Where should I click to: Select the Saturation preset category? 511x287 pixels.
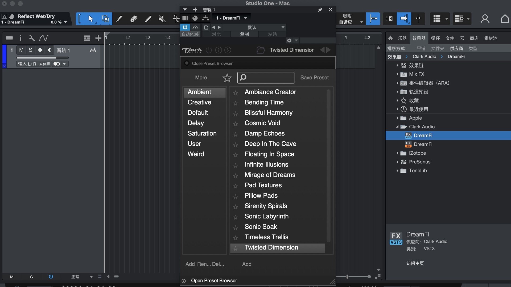(204, 133)
